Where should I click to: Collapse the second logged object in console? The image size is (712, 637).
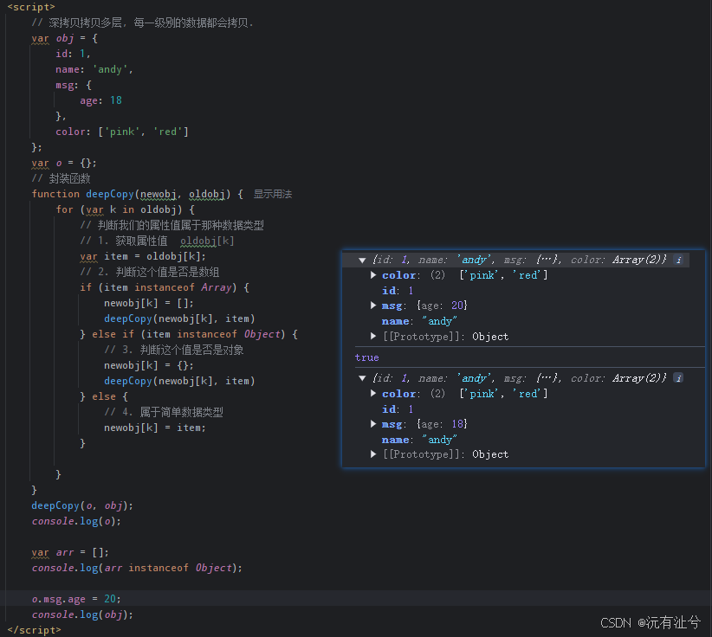click(362, 378)
